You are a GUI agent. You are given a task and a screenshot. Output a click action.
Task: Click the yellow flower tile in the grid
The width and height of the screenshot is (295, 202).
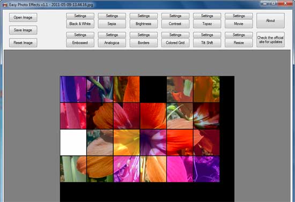[x=127, y=143]
